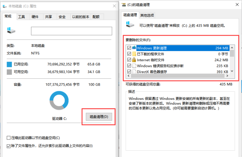Select the DirectX 着色器缓存 row
This screenshot has width=242, height=157.
tap(178, 71)
